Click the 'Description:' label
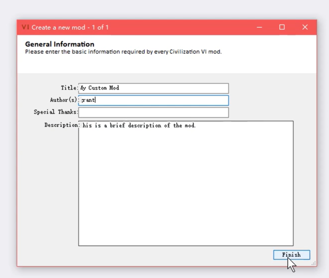Screen dimensions: 329x278 62,125
